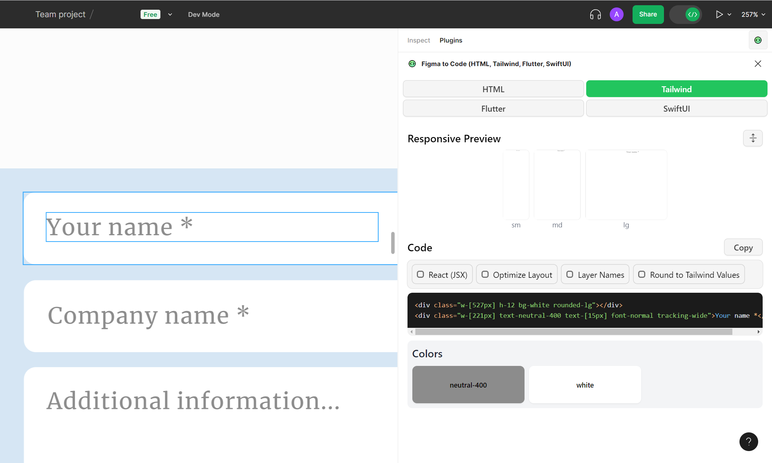The image size is (772, 463).
Task: Click the Share button
Action: point(648,14)
